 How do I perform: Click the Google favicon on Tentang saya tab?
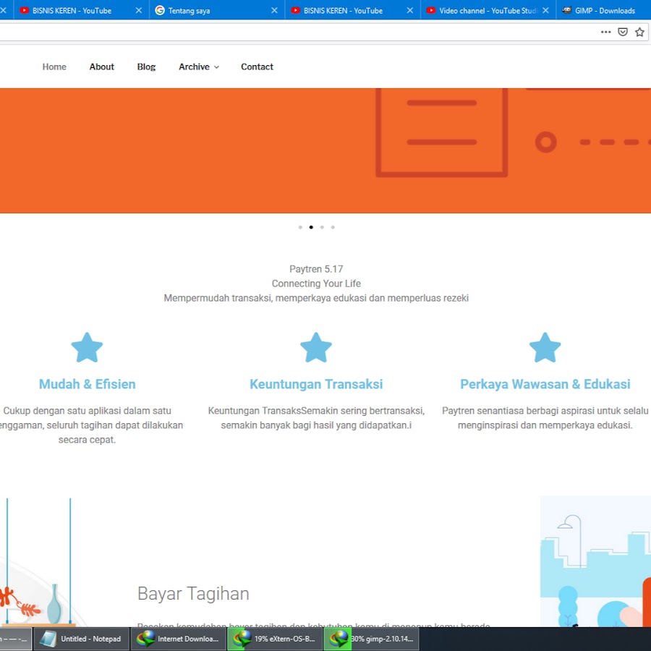tap(160, 10)
